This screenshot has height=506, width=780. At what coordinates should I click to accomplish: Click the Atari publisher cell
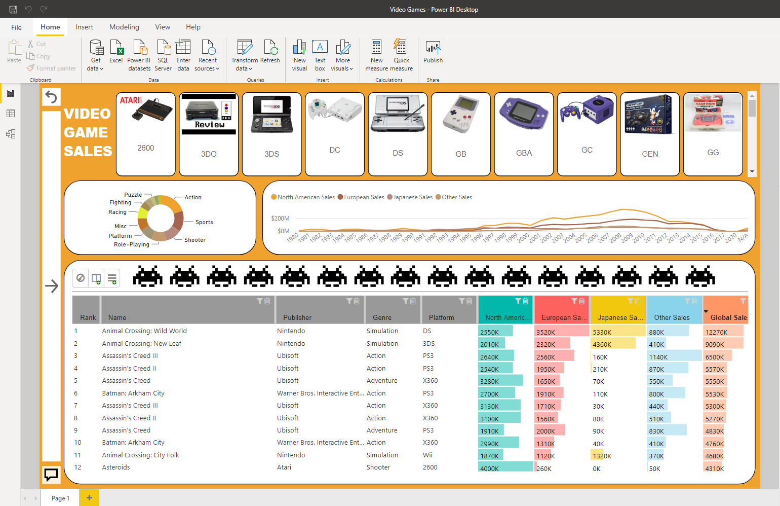pos(284,467)
